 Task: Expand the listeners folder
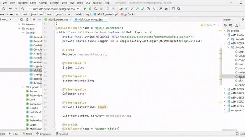[x=19, y=24]
